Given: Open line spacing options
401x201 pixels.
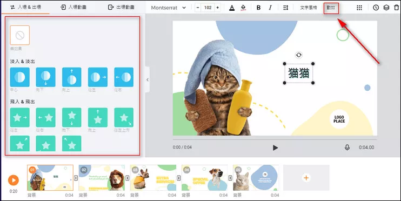Looking at the screenshot, I should 286,8.
